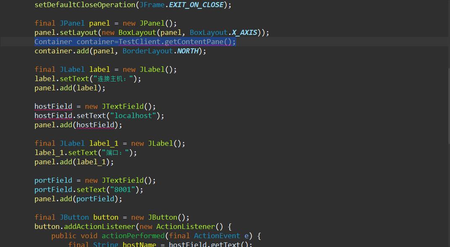The height and width of the screenshot is (247, 450).
Task: Click the ActionEvent parameter type
Action: coord(217,236)
